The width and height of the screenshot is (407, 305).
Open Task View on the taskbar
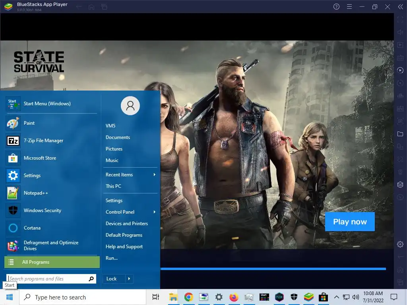click(156, 297)
